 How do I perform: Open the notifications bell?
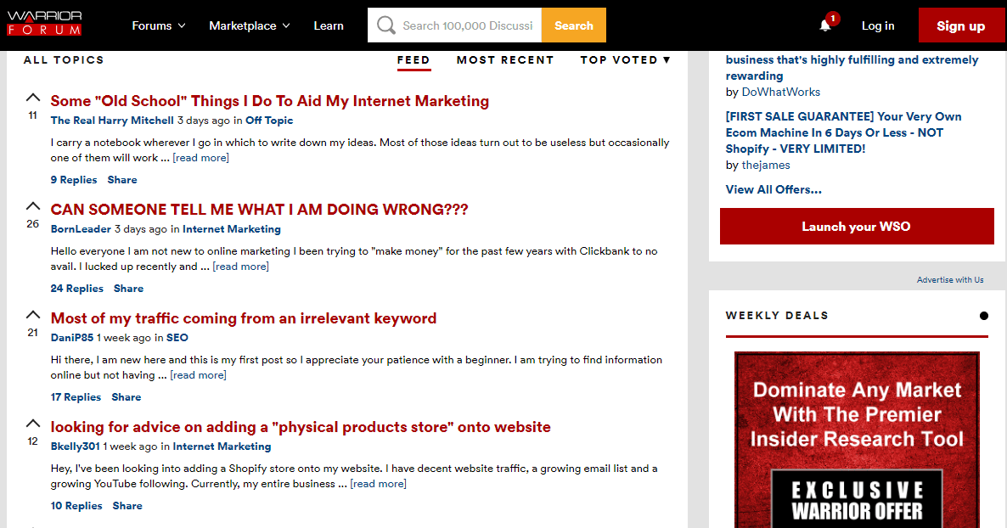(x=824, y=25)
